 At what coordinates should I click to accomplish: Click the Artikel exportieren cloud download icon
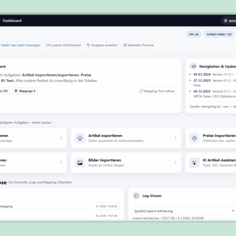click(80, 138)
